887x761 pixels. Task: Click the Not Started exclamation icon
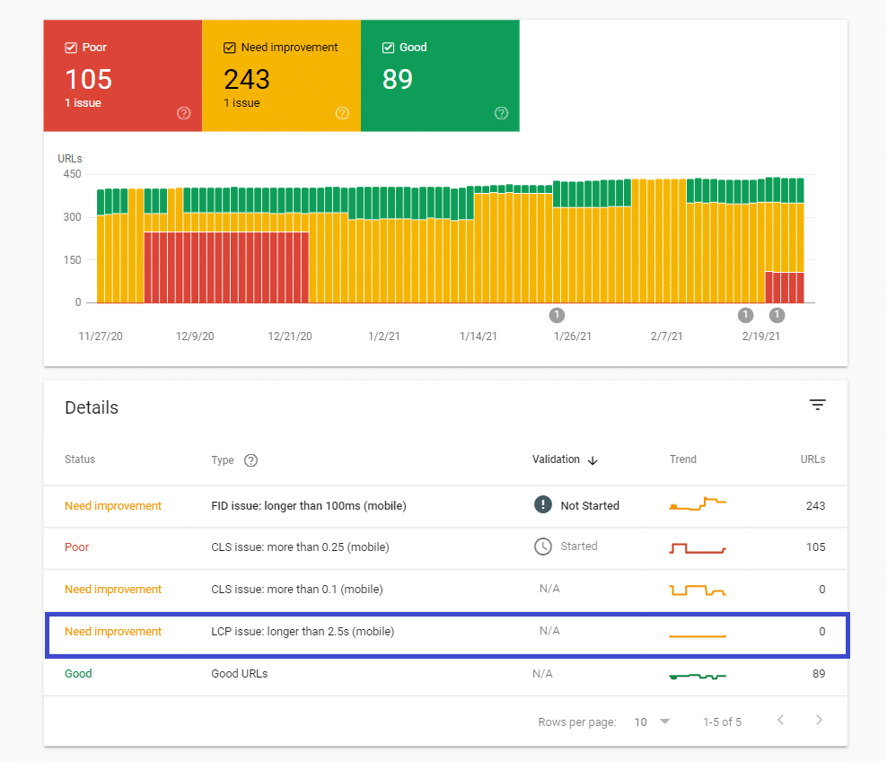tap(542, 504)
